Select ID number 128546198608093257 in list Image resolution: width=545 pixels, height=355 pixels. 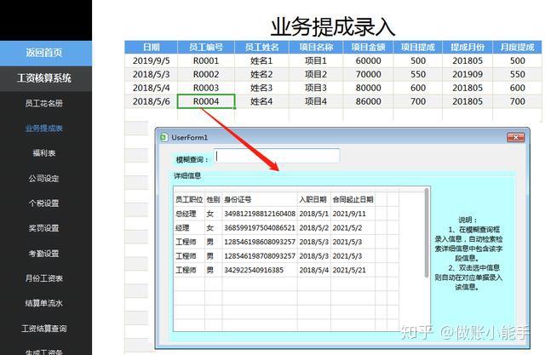pos(260,242)
